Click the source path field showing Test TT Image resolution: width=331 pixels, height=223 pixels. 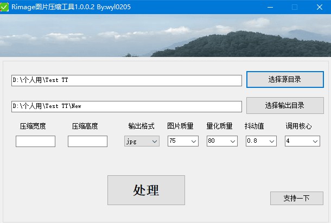126,80
